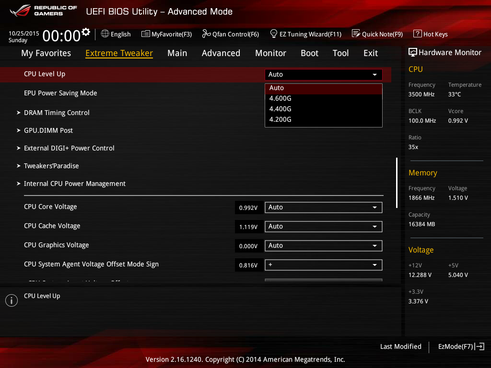Go to the Monitor tab
Viewport: 491px width, 368px height.
click(270, 53)
